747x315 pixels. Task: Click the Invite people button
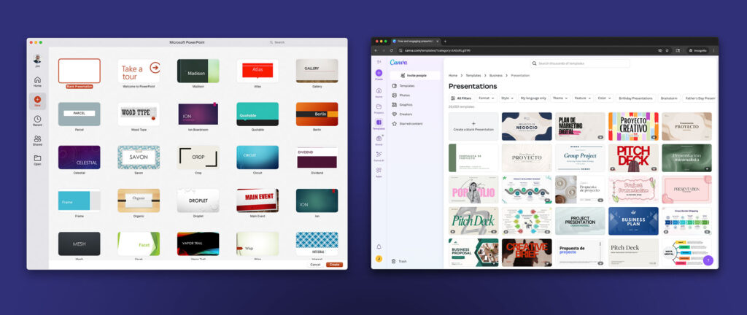tap(415, 75)
